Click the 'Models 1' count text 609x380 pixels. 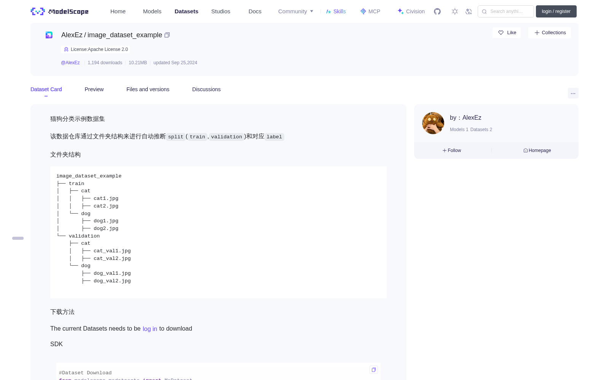point(459,130)
